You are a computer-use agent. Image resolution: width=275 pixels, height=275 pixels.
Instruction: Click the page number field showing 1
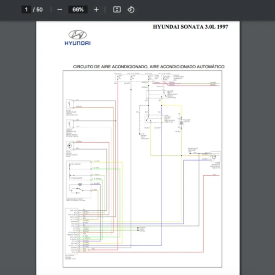click(27, 10)
